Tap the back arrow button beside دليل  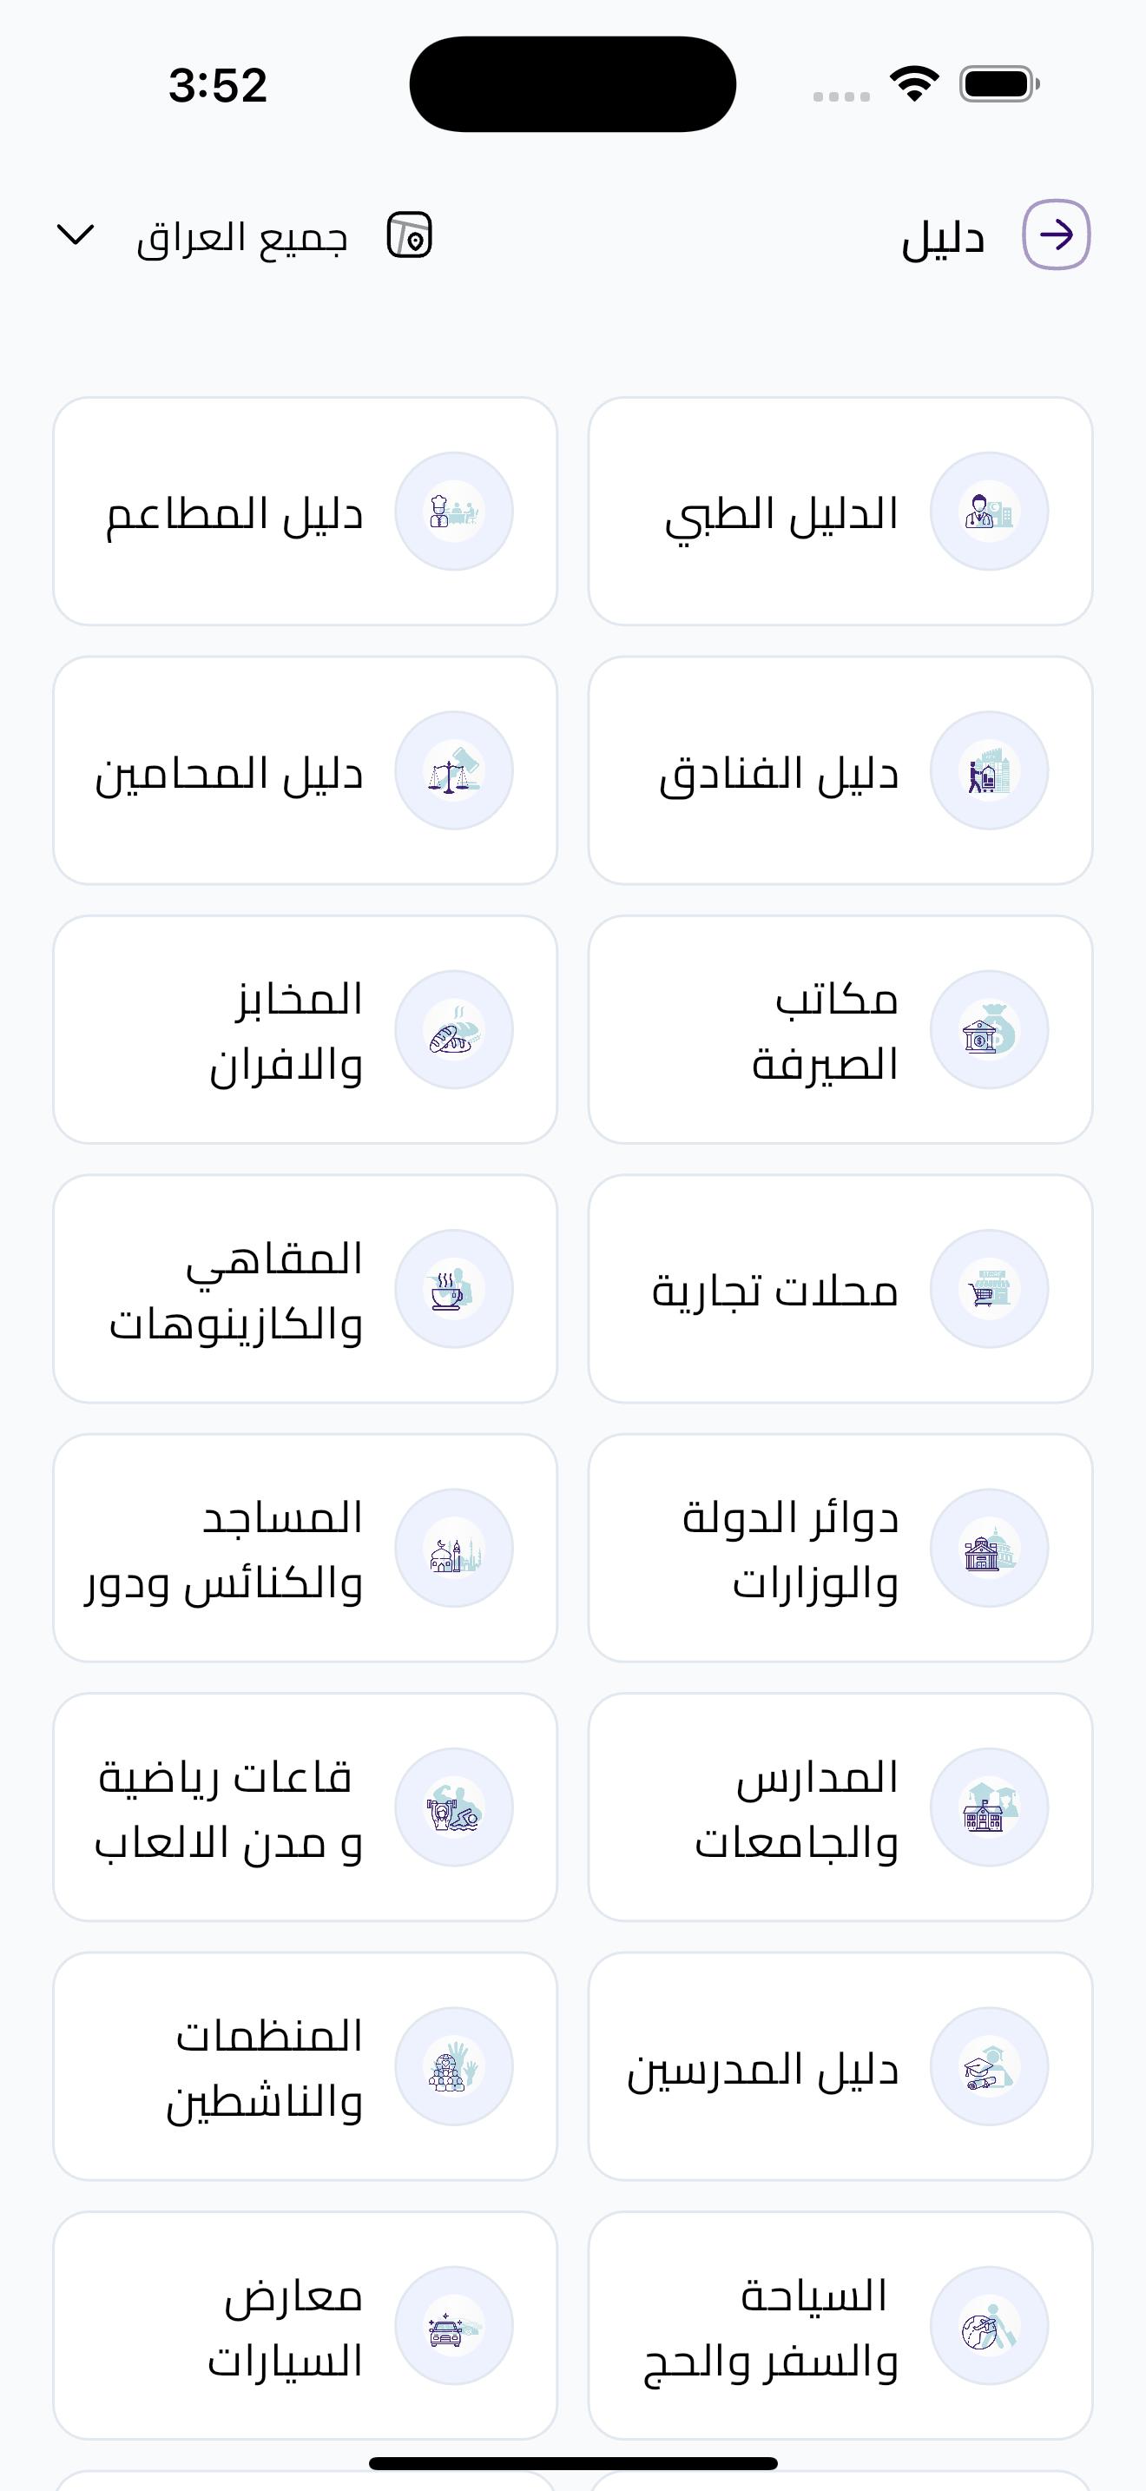(x=1056, y=235)
